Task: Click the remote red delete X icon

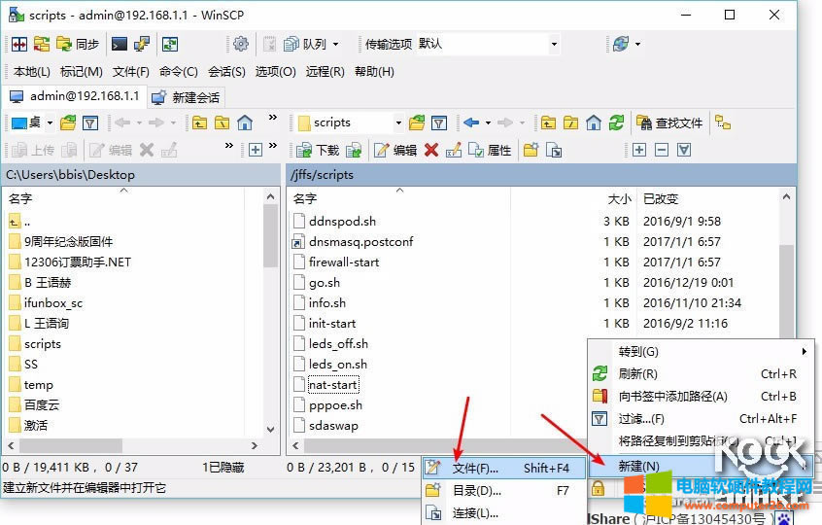Action: point(431,151)
